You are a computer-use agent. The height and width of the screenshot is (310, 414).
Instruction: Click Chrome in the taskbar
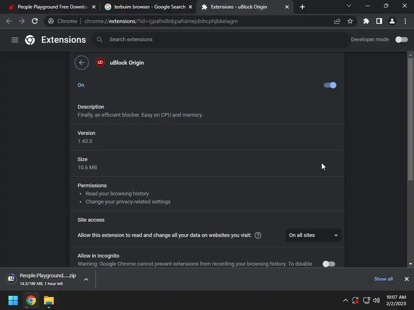coord(31,300)
